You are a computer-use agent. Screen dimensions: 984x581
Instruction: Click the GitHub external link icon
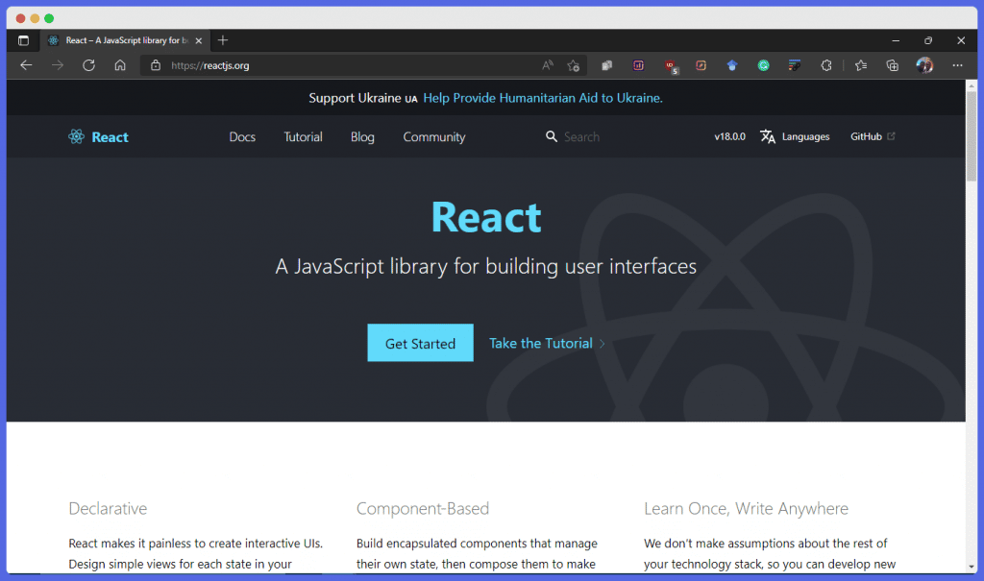pos(891,135)
